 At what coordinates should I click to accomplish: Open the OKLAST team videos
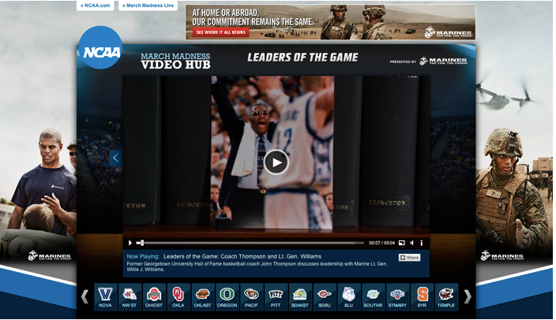click(203, 297)
